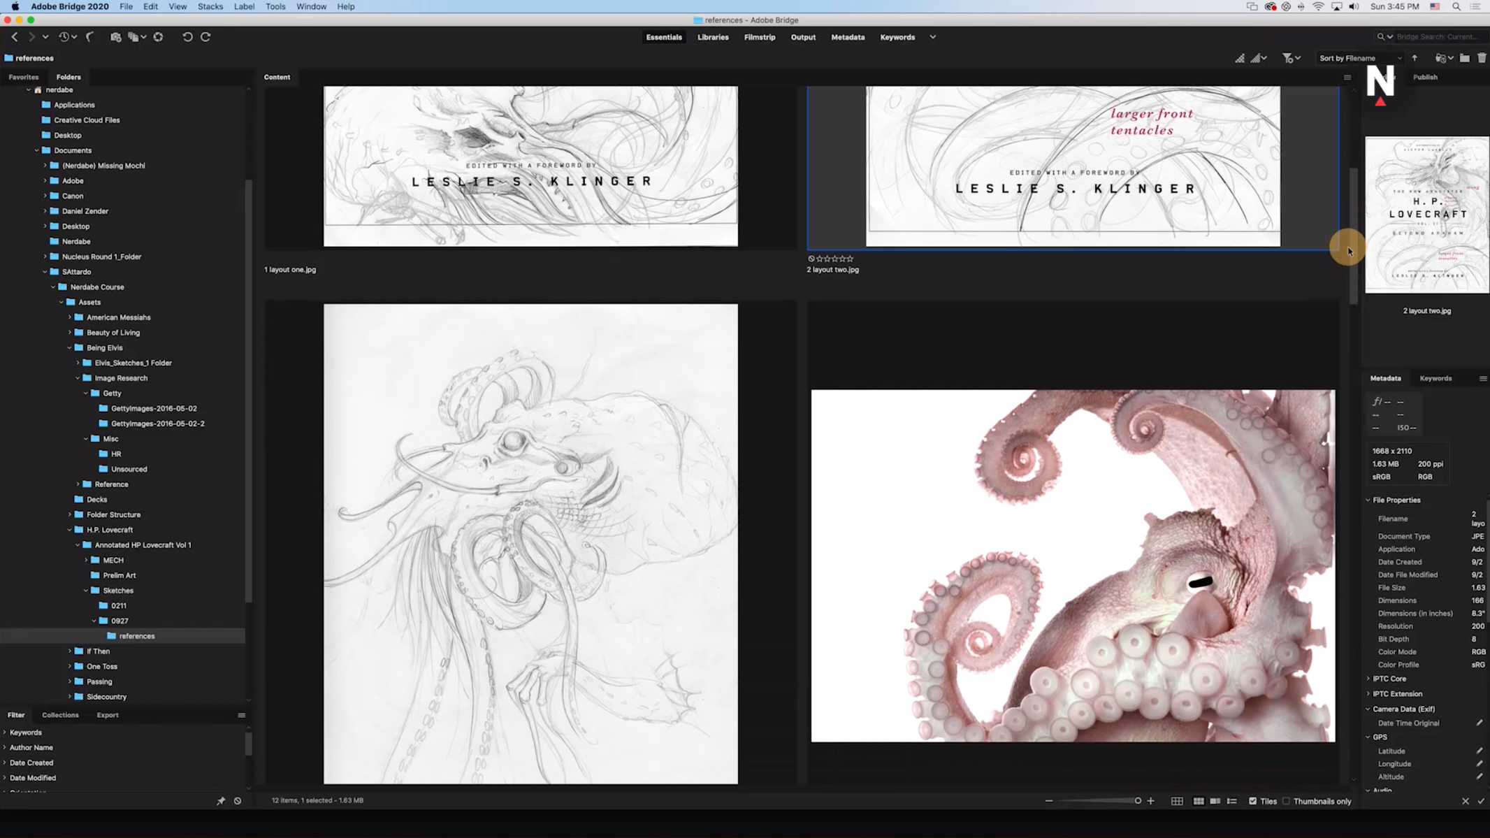
Task: Expand the Keywords filter group
Action: [5, 732]
